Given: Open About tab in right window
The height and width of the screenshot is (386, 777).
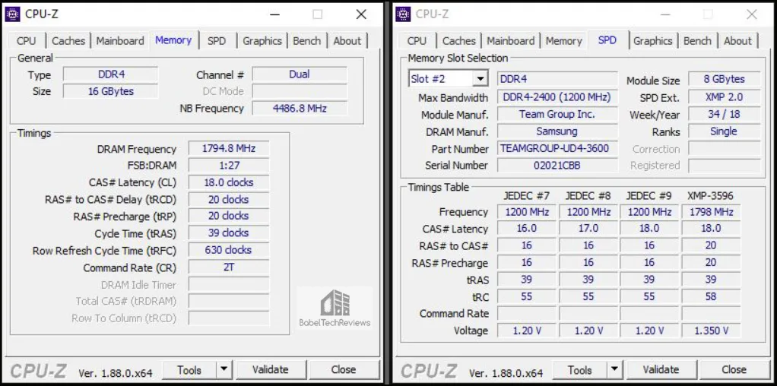Looking at the screenshot, I should [738, 40].
